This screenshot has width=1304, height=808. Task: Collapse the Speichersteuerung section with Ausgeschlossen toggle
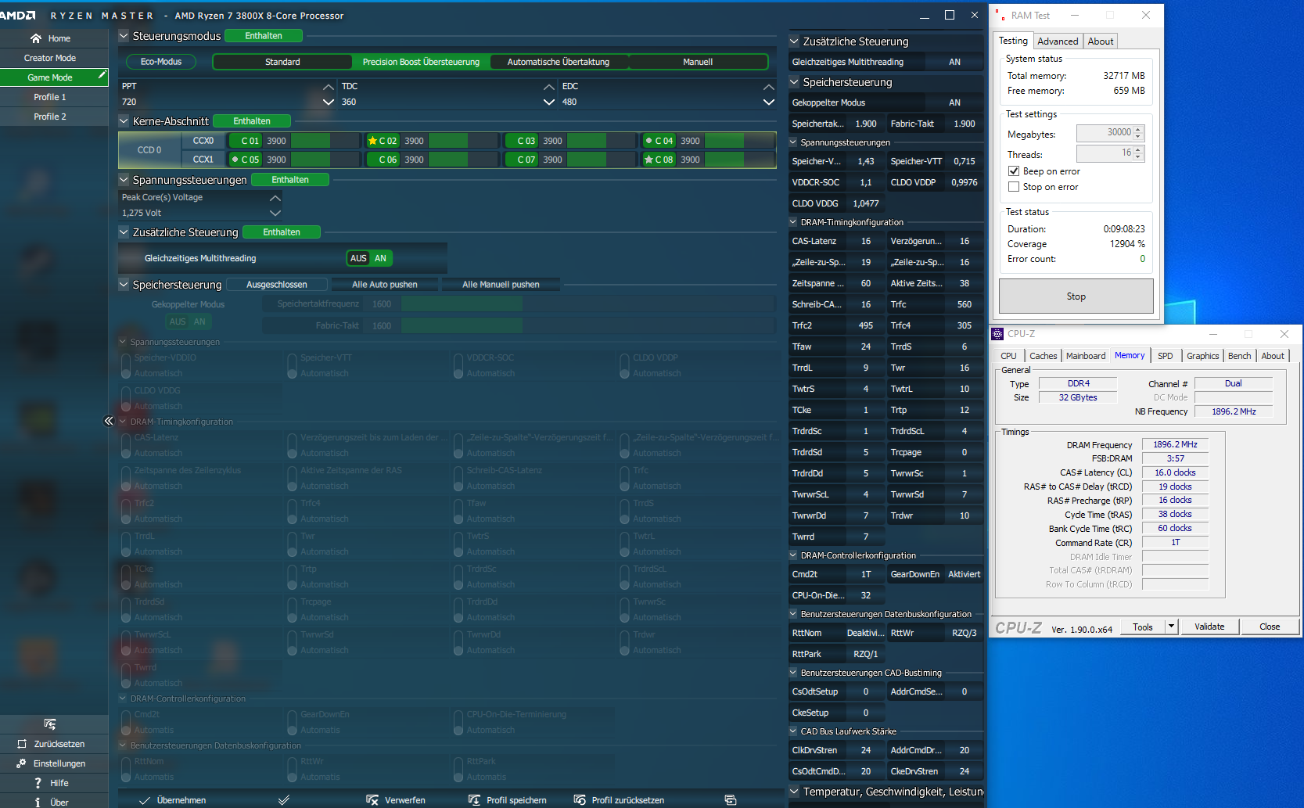(x=124, y=284)
